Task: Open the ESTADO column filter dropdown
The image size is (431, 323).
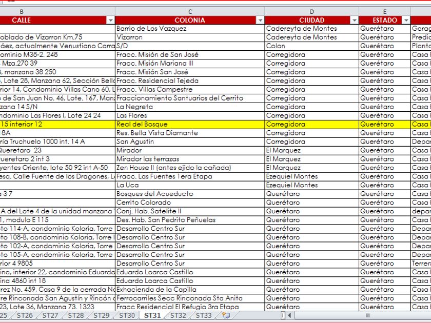Action: [406, 21]
